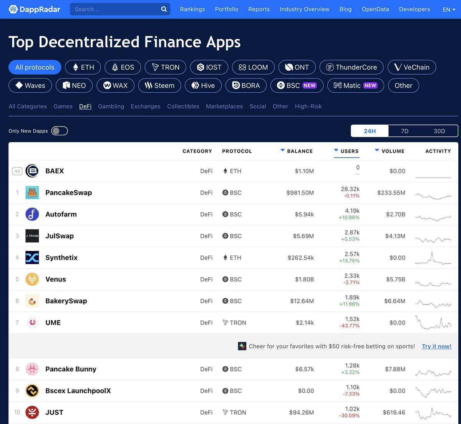Switch to 24H time range tab
The height and width of the screenshot is (424, 461).
pos(370,131)
